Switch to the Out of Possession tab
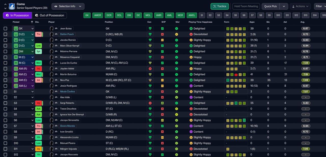 50,15
